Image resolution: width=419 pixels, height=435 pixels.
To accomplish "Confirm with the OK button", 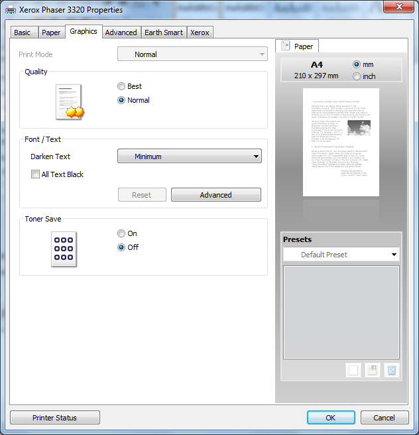I will click(x=331, y=418).
